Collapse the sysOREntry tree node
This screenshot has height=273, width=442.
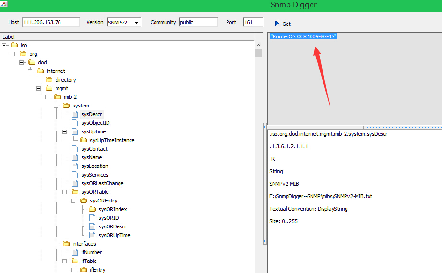click(73, 201)
